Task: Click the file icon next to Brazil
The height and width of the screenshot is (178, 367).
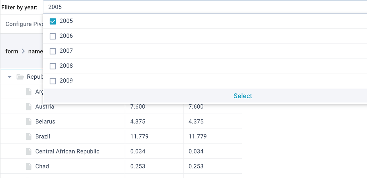Action: [x=29, y=136]
